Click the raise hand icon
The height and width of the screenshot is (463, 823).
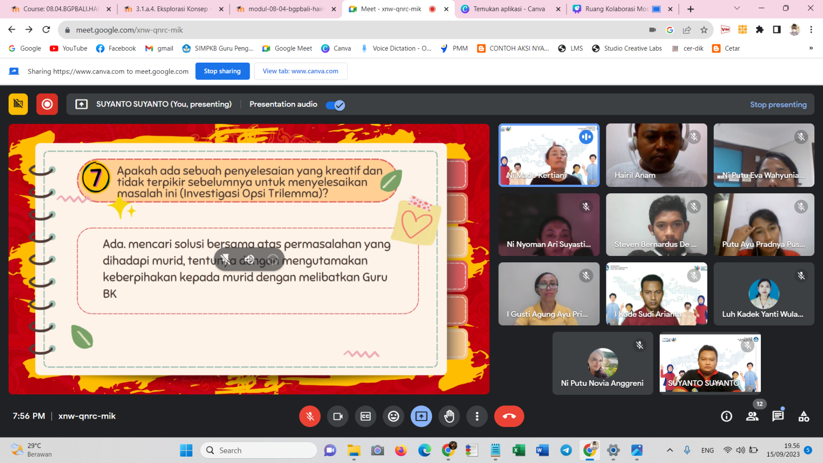pos(449,416)
